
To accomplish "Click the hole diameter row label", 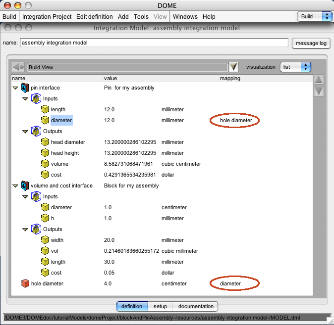I will click(47, 283).
